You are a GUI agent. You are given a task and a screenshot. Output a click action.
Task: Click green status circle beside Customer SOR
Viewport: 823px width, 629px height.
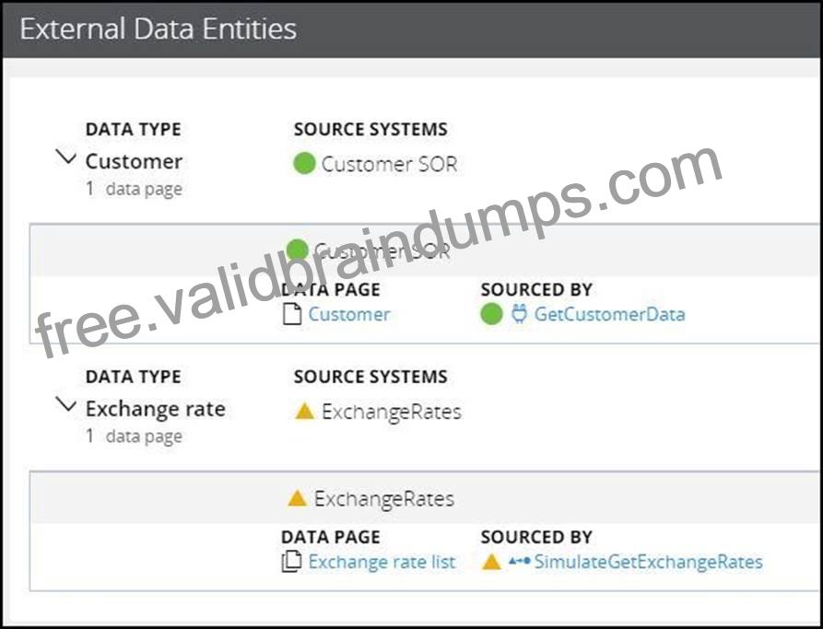(x=304, y=163)
